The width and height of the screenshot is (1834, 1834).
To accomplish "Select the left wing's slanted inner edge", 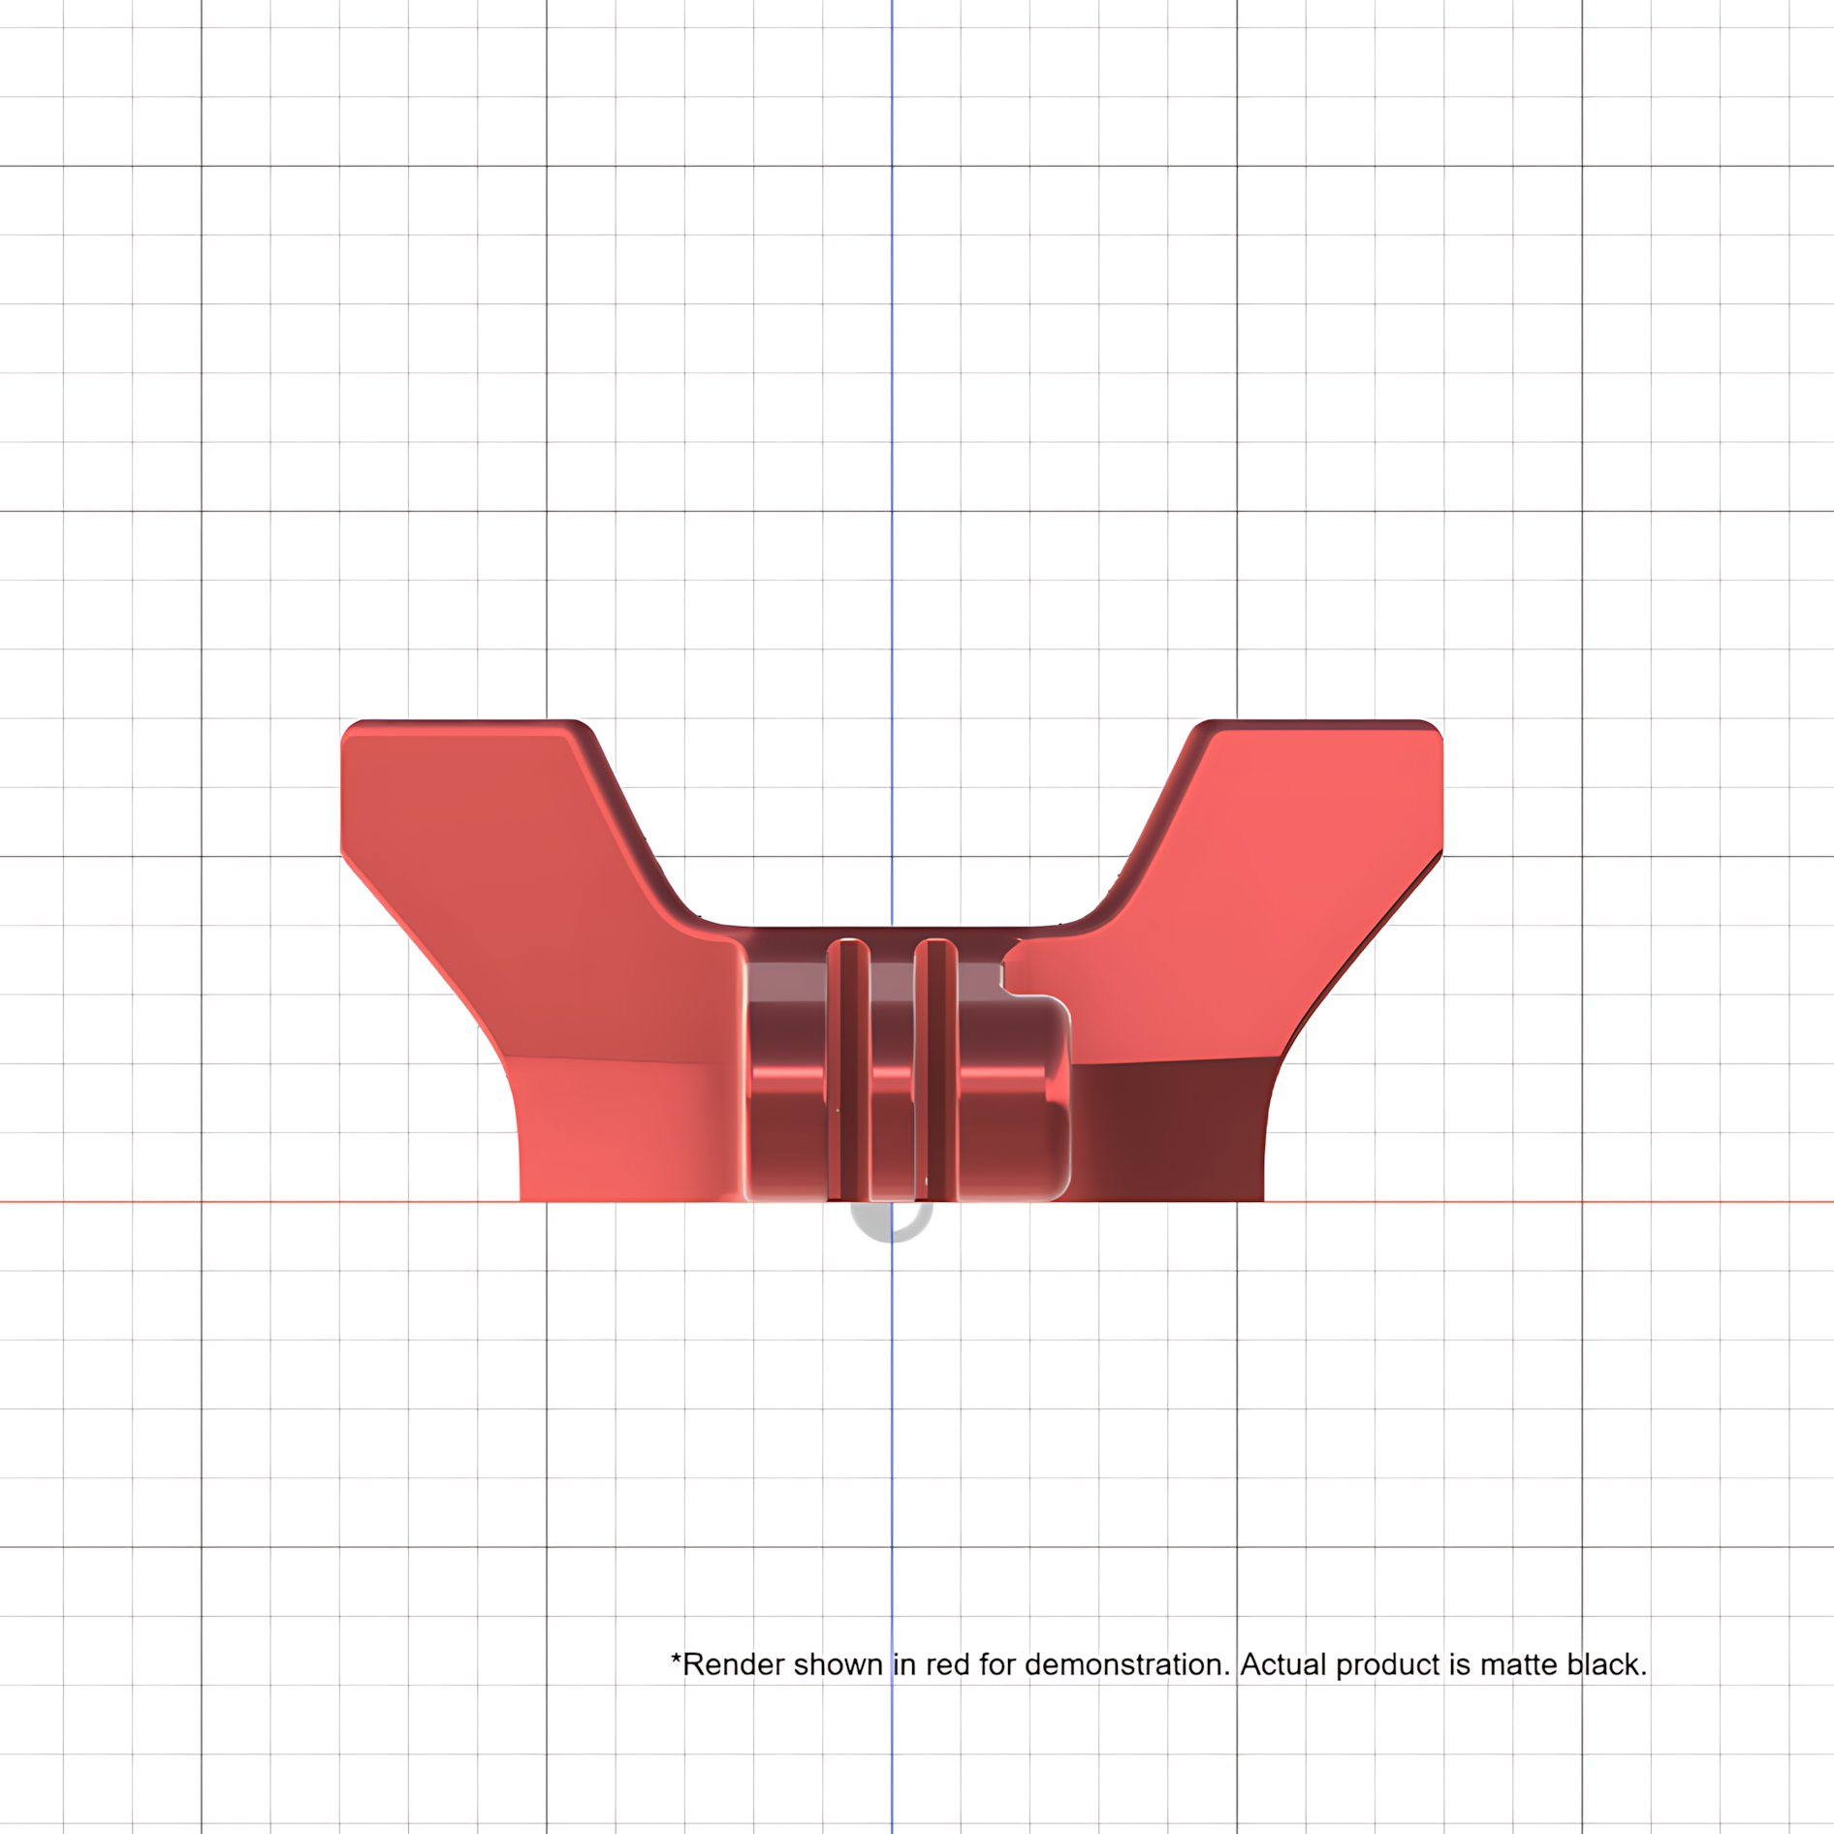I will 640,824.
